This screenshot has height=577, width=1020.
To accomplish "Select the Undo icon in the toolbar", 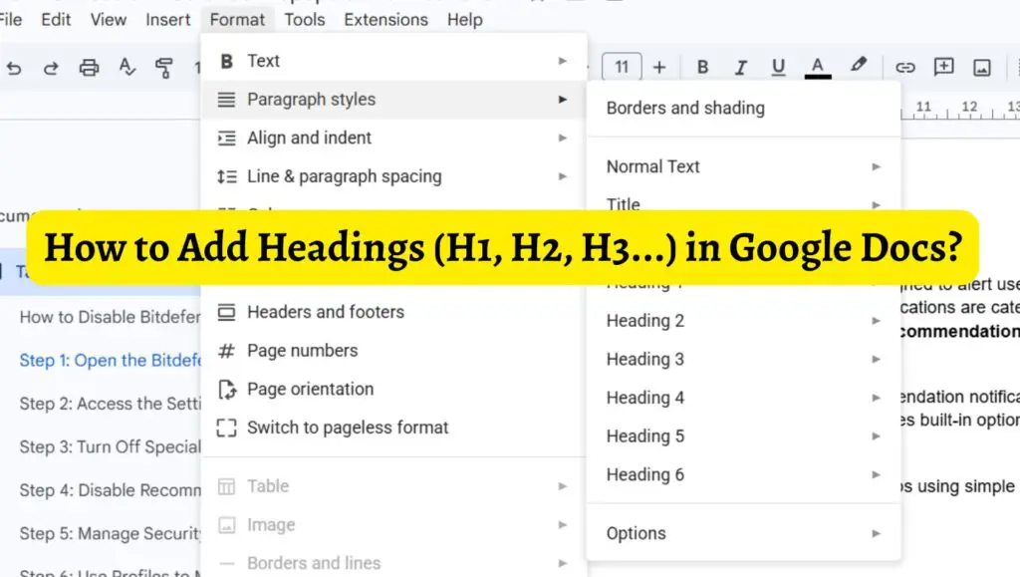I will 13,68.
